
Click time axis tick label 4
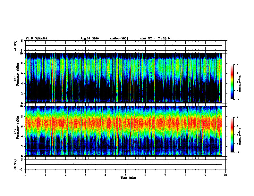[x=106, y=175]
